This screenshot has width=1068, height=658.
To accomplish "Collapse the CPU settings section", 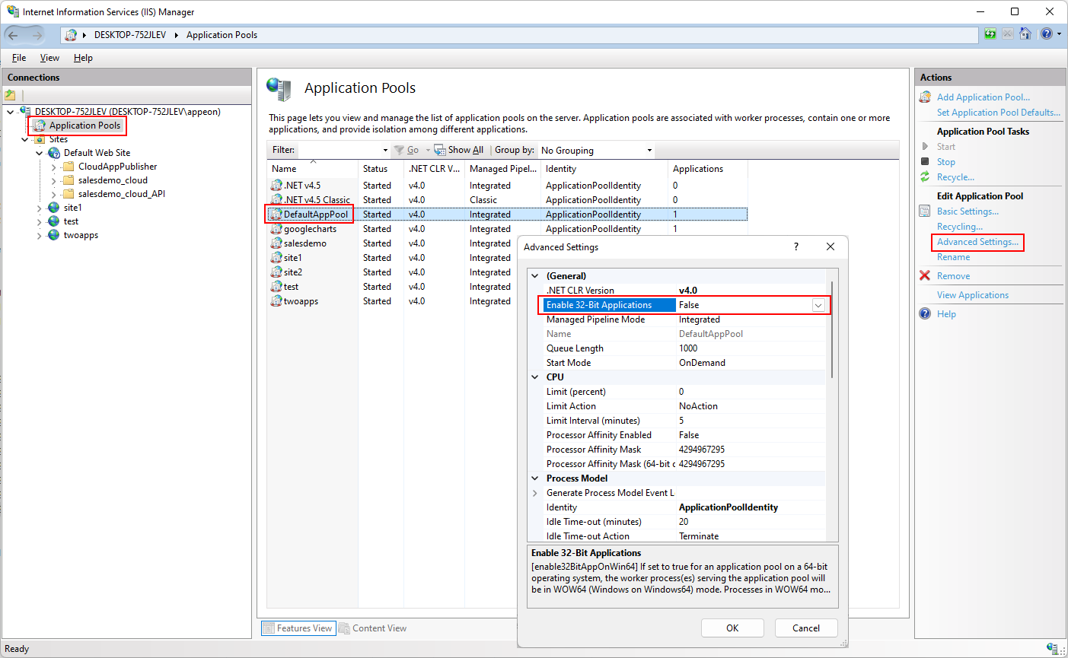I will [x=535, y=377].
